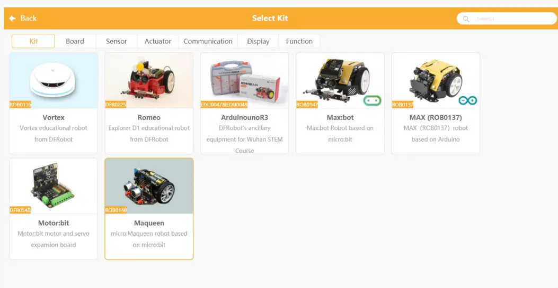Select the Maqueen robot thumbnail
The width and height of the screenshot is (558, 288).
pyautogui.click(x=149, y=186)
